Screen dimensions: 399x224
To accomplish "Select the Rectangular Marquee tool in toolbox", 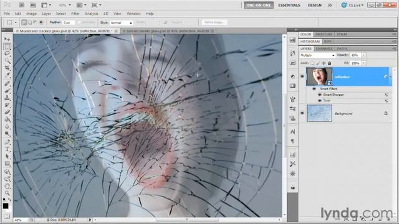I will [7, 46].
